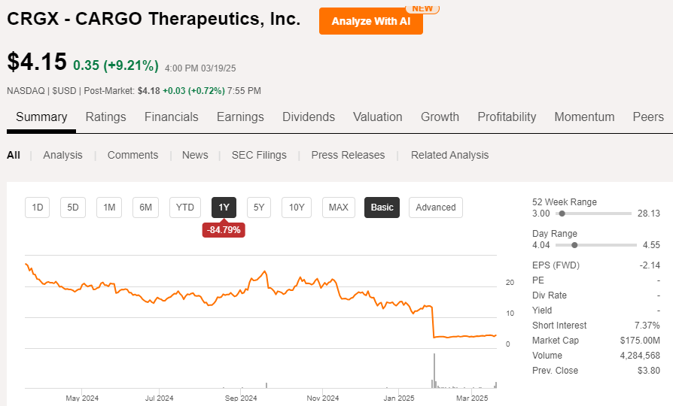Go to the Dividends tab
673x406 pixels.
click(x=308, y=117)
